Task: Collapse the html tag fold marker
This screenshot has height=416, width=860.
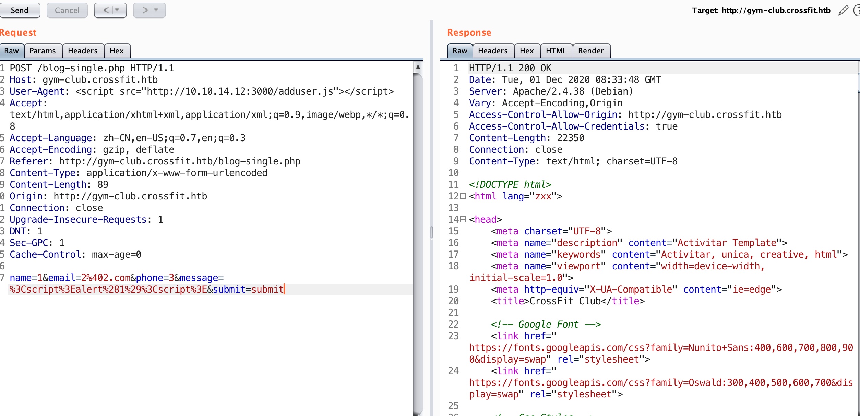Action: click(463, 196)
